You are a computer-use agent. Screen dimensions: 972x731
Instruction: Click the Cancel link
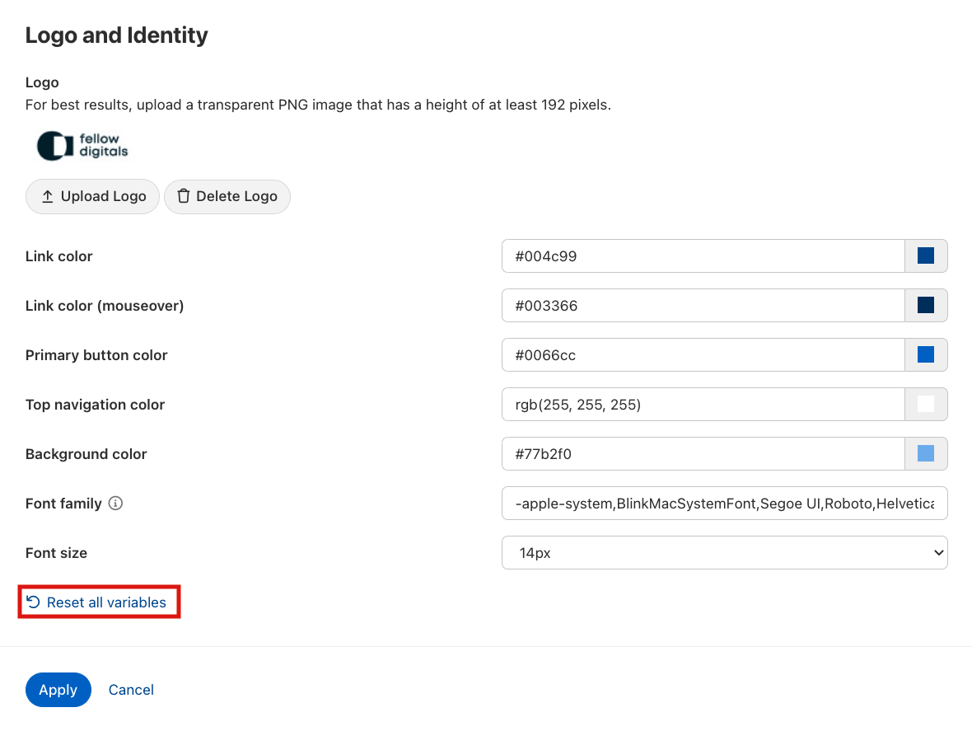pos(131,690)
